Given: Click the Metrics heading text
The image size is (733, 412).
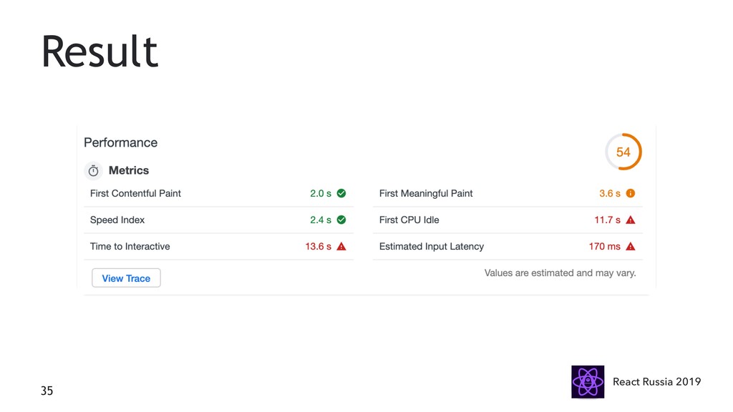Looking at the screenshot, I should [129, 170].
